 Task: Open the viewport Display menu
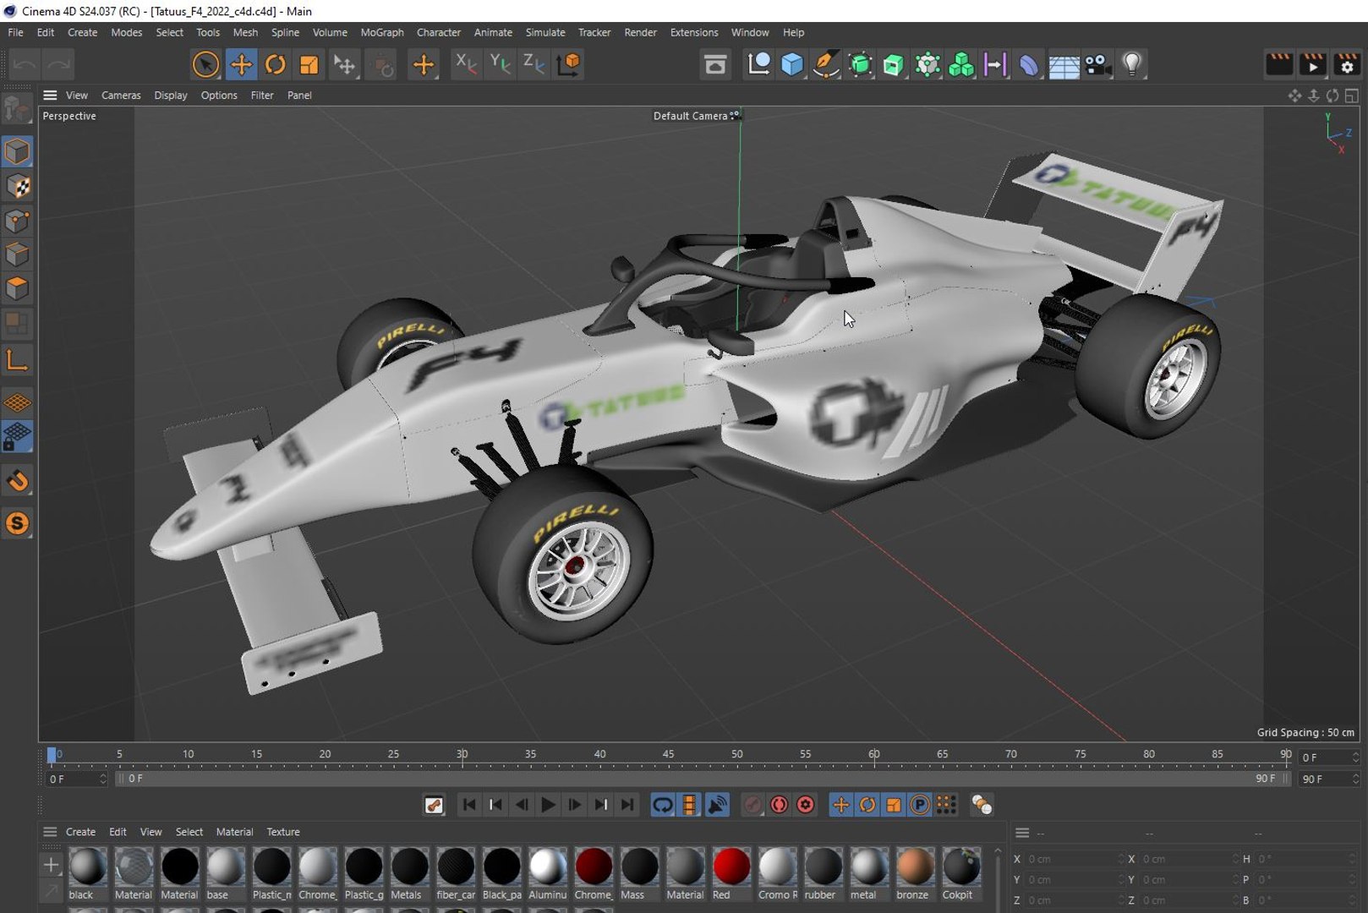pos(171,96)
